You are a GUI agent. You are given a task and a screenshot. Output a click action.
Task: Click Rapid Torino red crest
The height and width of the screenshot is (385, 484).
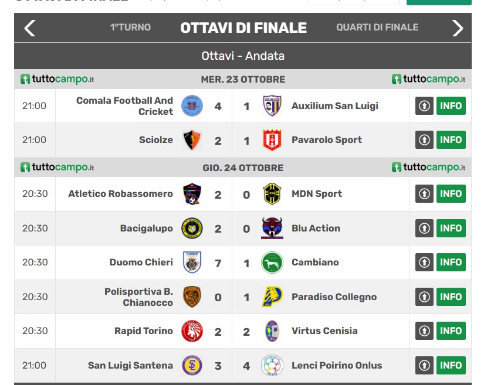click(x=192, y=331)
